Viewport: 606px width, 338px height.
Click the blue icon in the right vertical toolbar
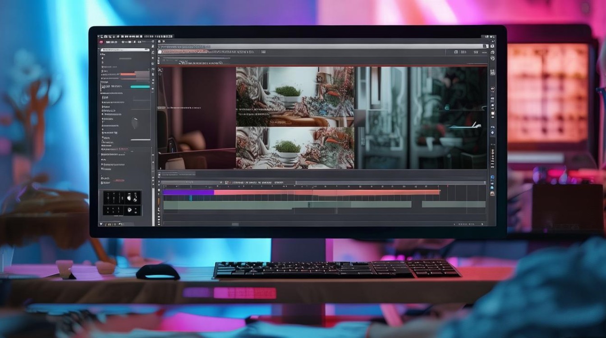(492, 177)
